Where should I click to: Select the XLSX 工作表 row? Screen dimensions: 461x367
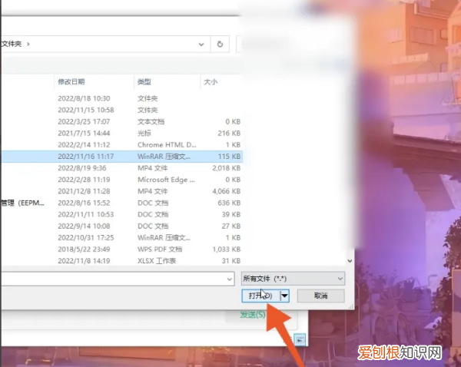click(x=121, y=260)
